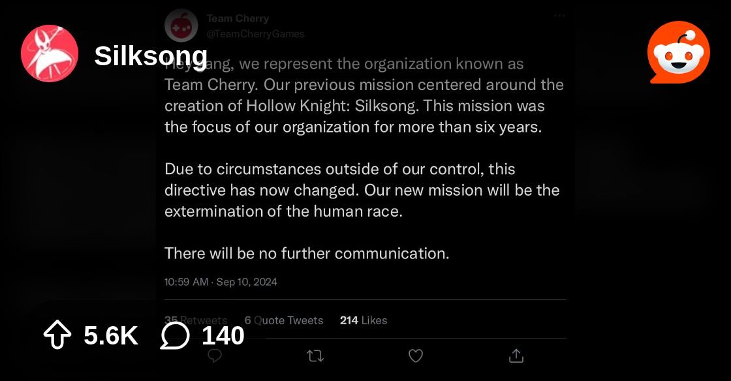View the 35 Retweets list
This screenshot has width=731, height=381.
[195, 320]
